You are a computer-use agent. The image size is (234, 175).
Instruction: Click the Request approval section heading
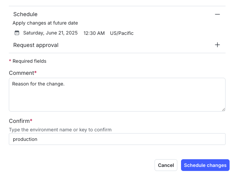click(36, 45)
